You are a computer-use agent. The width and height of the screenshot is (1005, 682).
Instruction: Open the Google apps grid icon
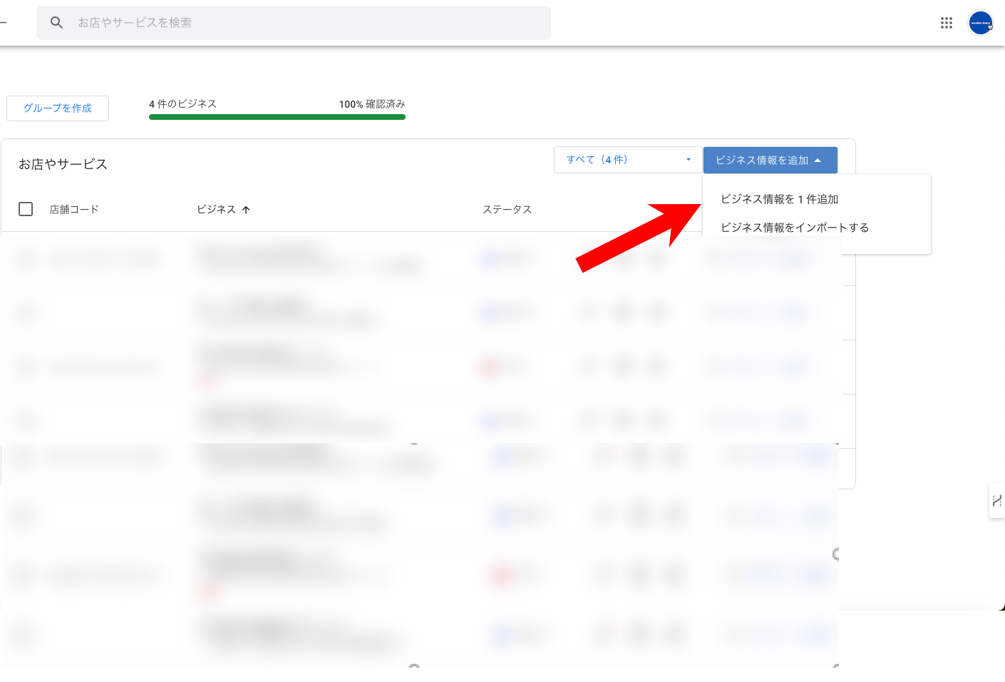point(947,23)
